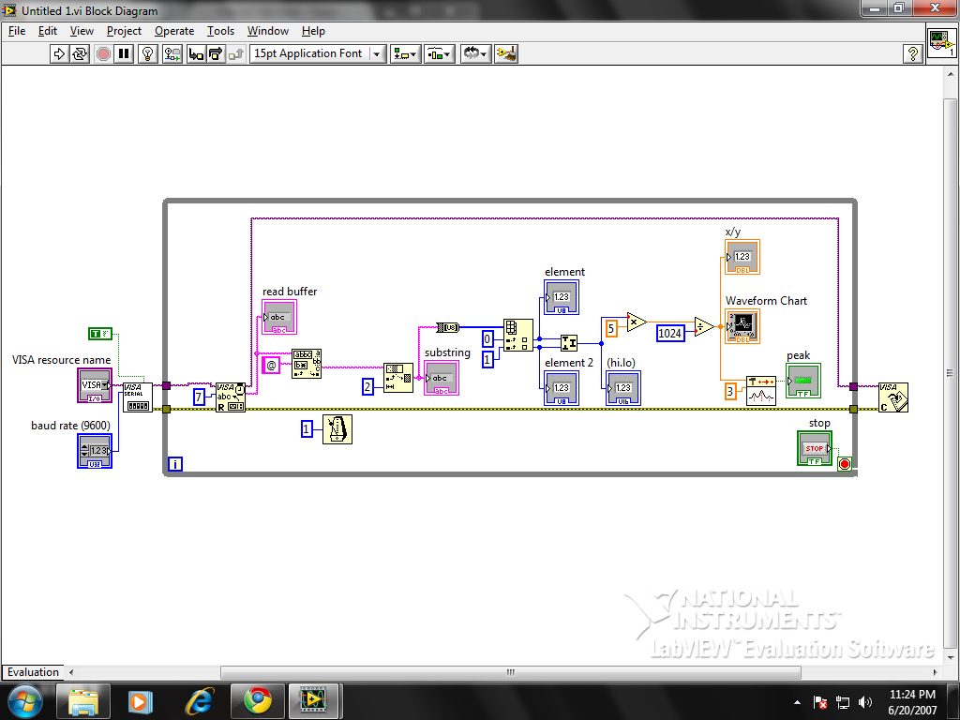Screen dimensions: 960x720
Task: Open the font size dropdown arrow
Action: pyautogui.click(x=377, y=53)
